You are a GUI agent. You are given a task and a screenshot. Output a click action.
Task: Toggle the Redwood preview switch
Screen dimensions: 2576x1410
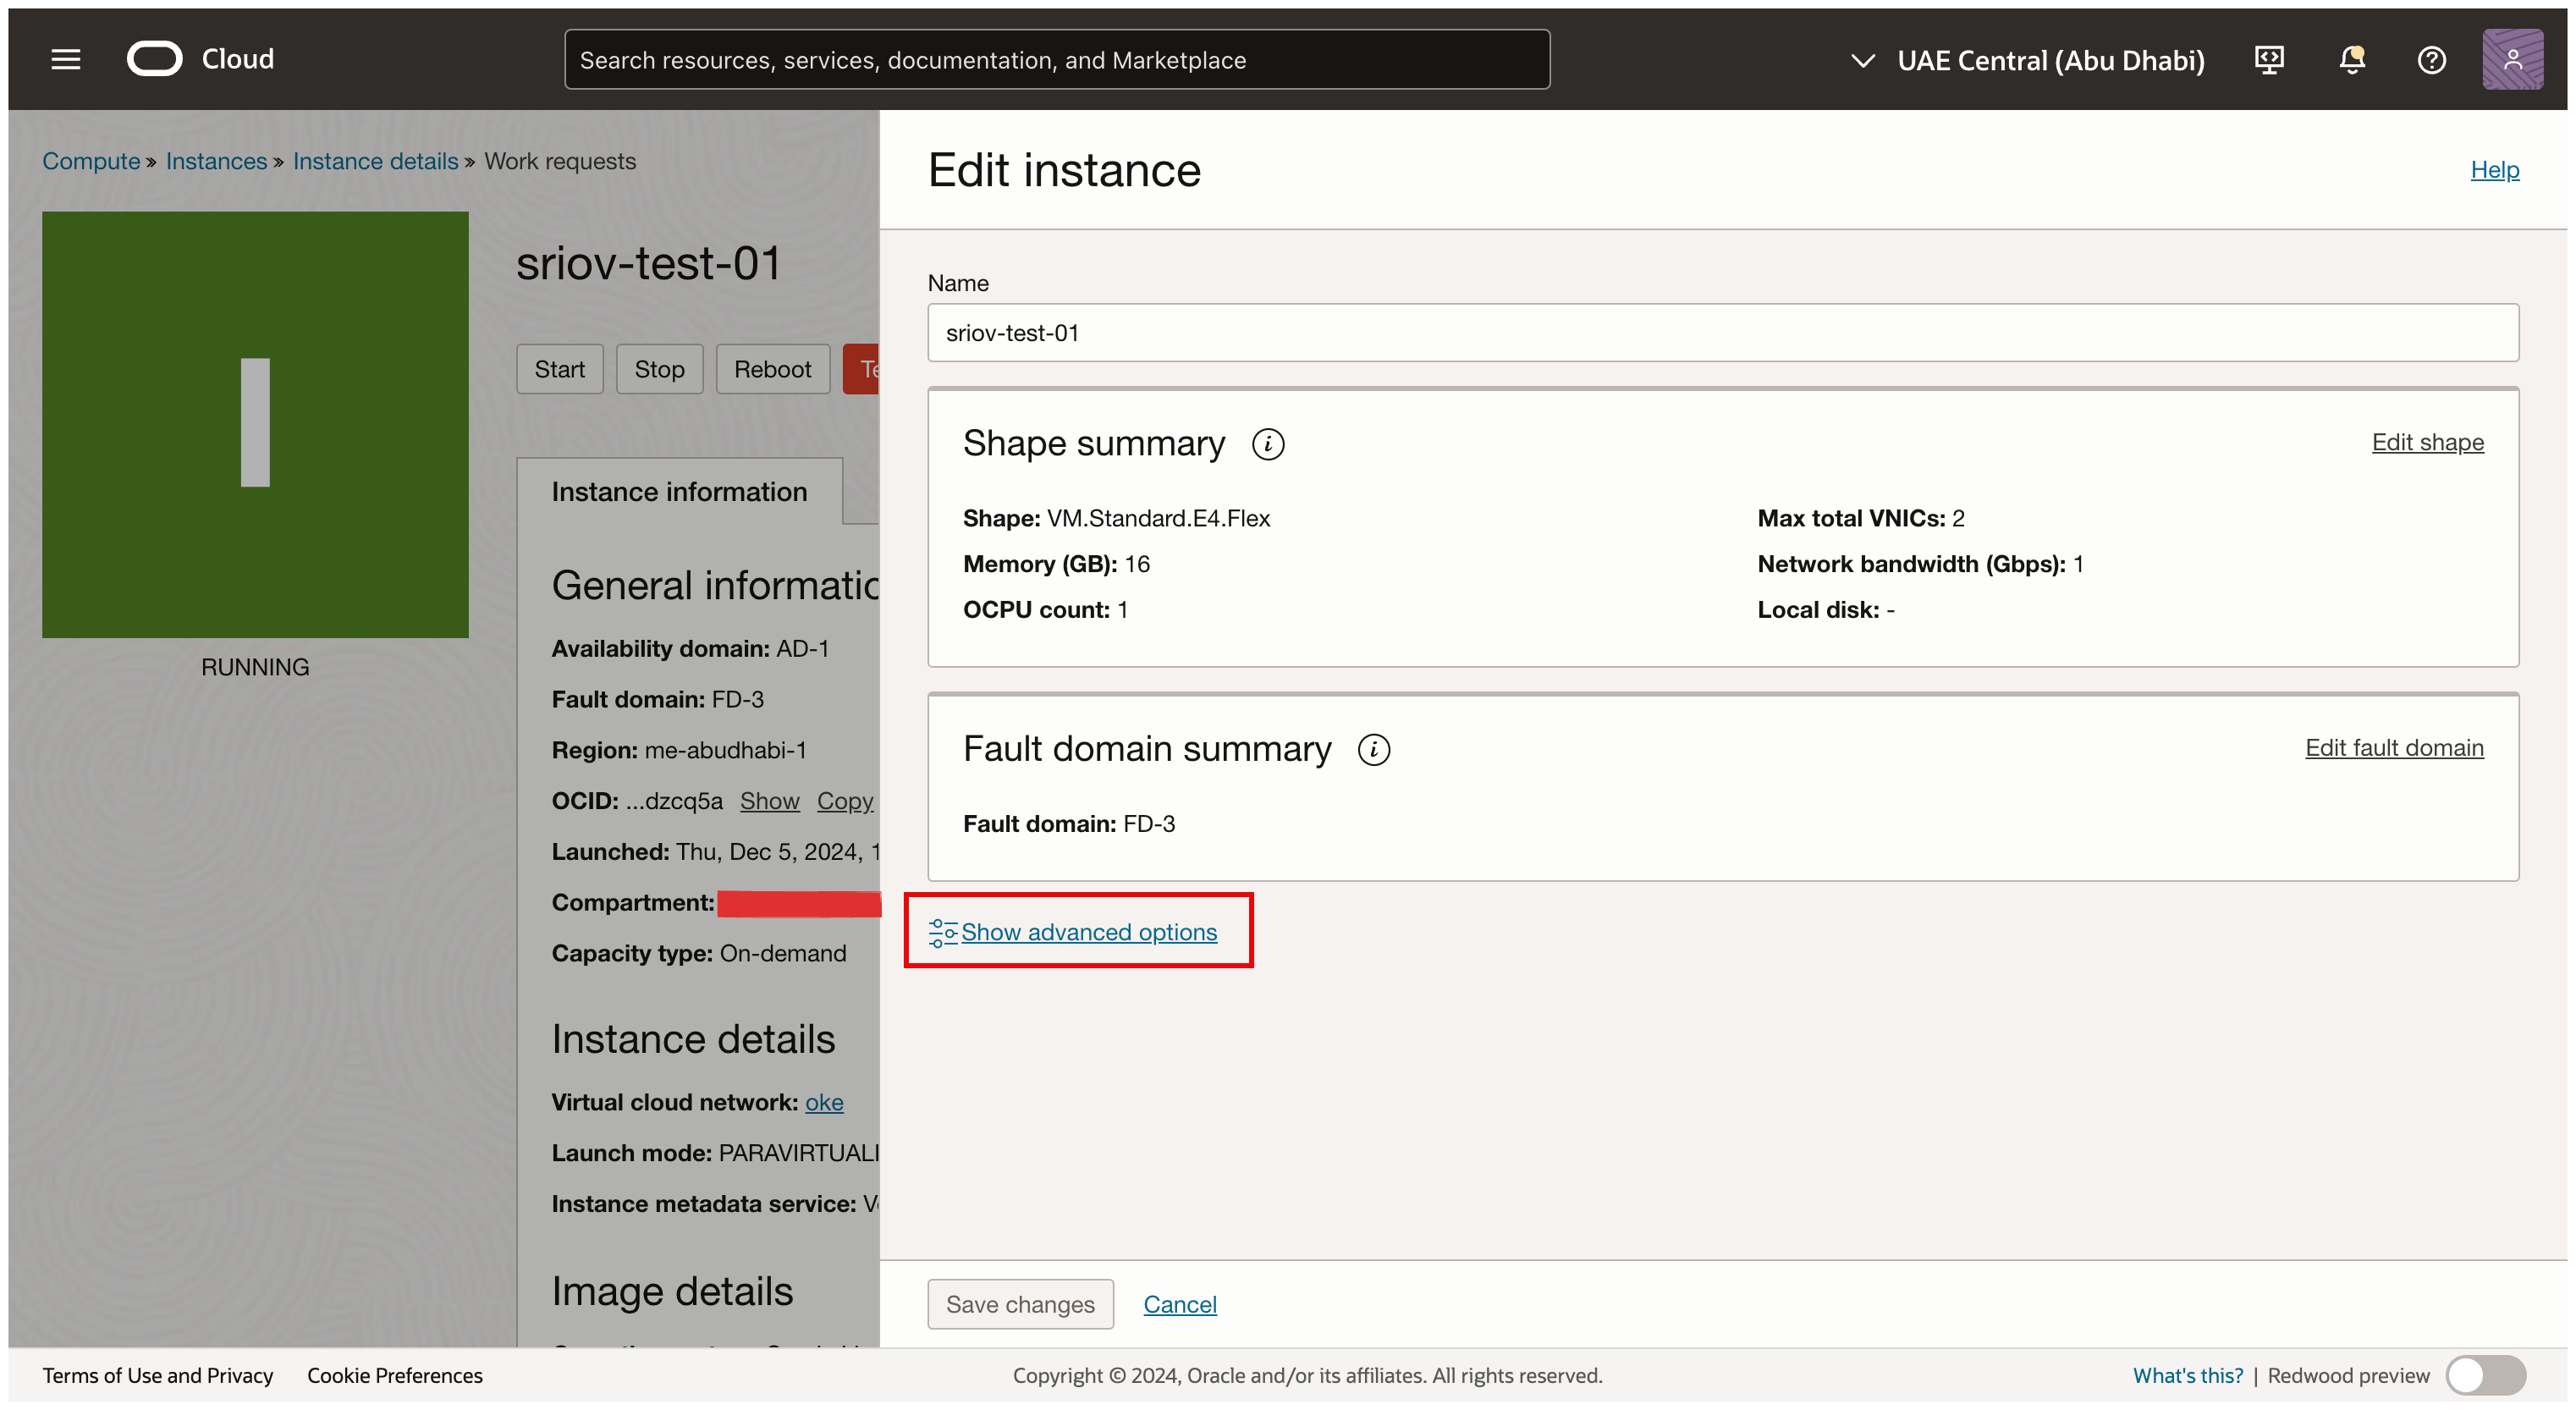coord(2485,1375)
